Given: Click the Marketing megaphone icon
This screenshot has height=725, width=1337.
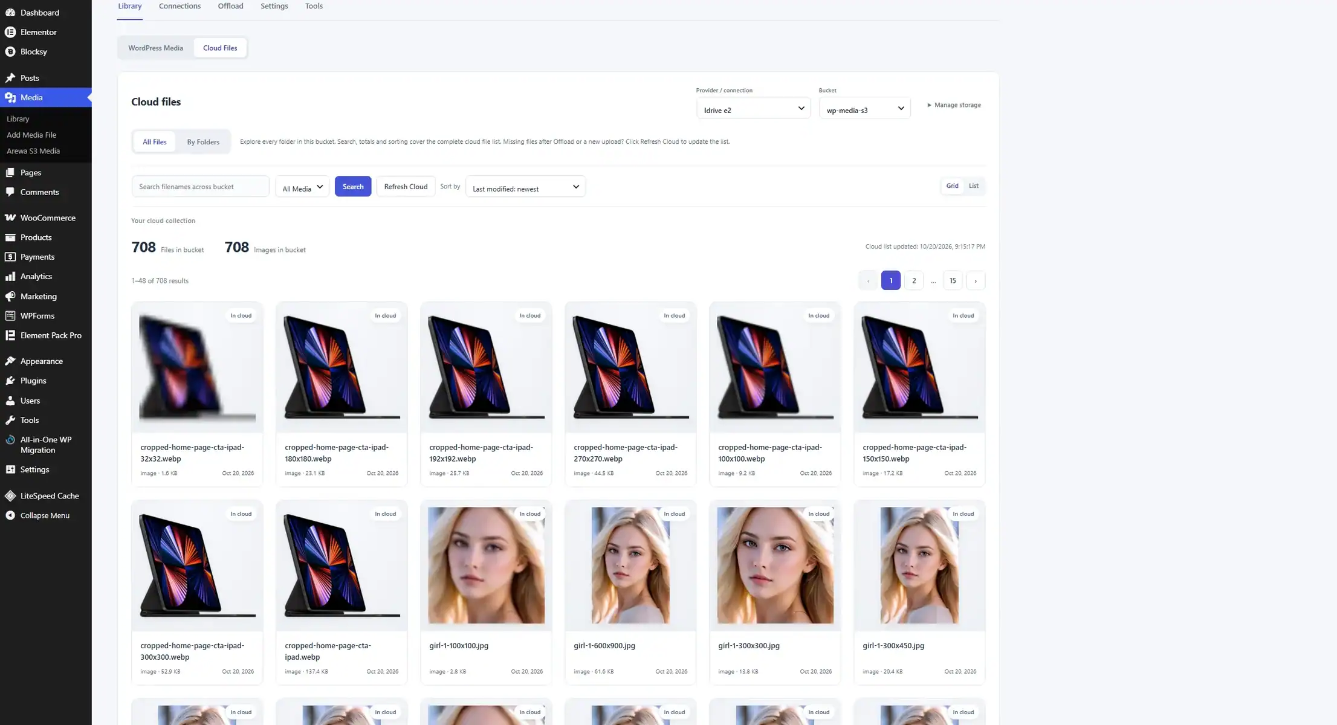Looking at the screenshot, I should coord(10,297).
